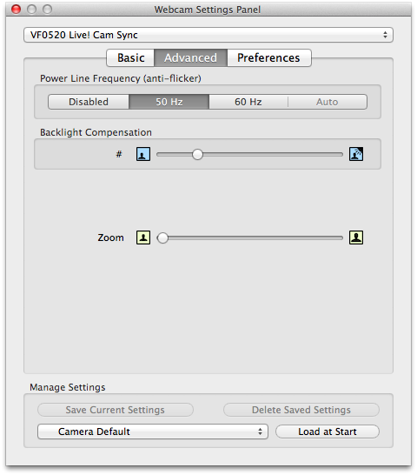Click Delete Saved Settings button
The width and height of the screenshot is (417, 475).
pos(301,410)
